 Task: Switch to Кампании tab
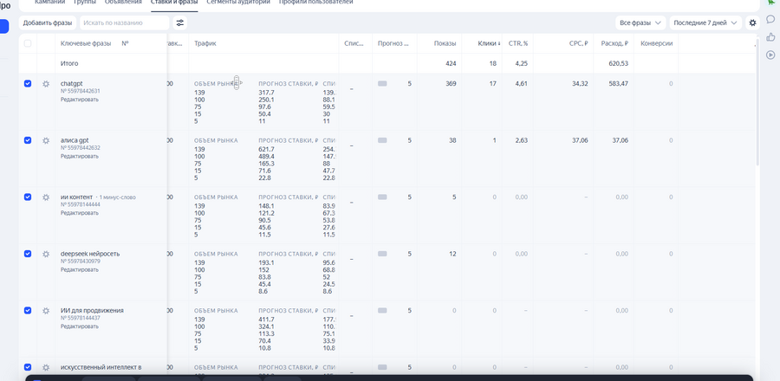click(49, 3)
